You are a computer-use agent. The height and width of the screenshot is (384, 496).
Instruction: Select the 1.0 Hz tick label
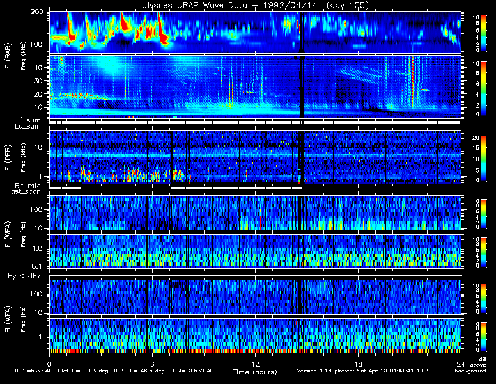pos(37,249)
